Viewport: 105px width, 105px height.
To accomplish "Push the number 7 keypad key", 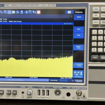I will coord(95,32).
